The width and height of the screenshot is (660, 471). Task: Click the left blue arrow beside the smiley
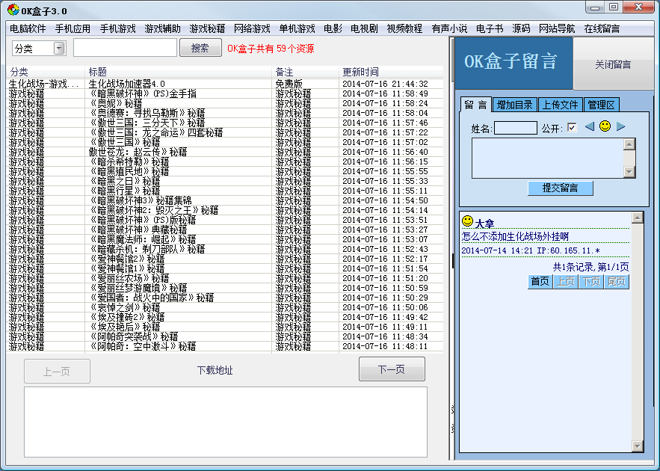coord(589,127)
